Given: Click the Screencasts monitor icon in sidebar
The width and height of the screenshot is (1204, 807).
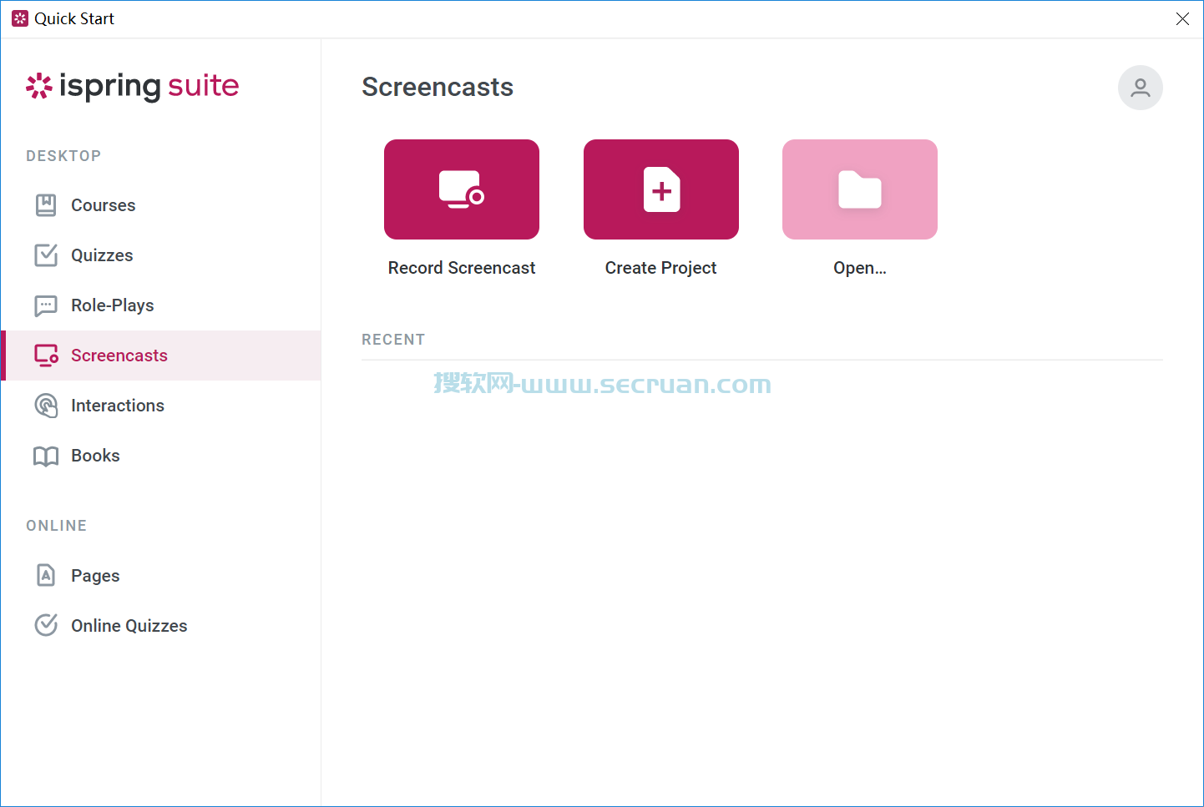Looking at the screenshot, I should point(46,356).
